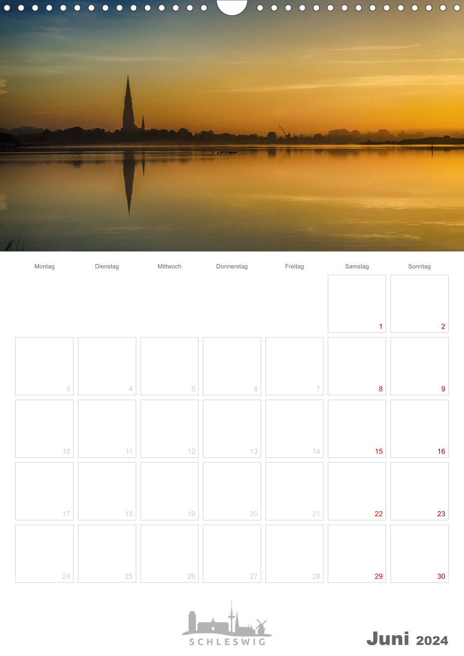Select the day cell numbered 4
Viewport: 464px width, 656px height.
pyautogui.click(x=107, y=366)
